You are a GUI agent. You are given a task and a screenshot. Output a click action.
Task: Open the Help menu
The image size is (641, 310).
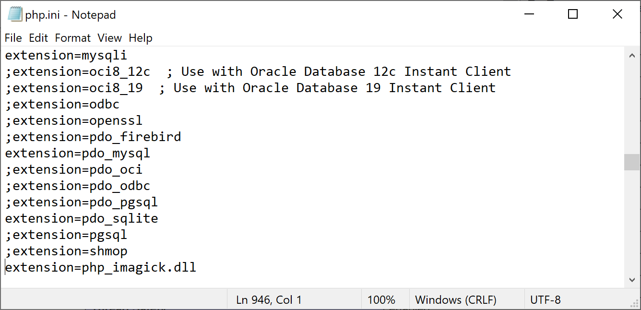point(141,38)
